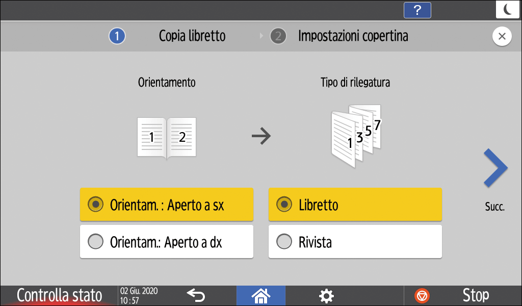Close the booklet wizard with X
This screenshot has width=522, height=306.
502,36
